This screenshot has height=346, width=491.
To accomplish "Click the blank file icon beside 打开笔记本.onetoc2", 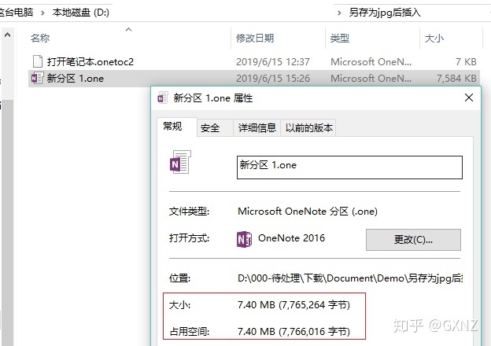I will point(38,61).
